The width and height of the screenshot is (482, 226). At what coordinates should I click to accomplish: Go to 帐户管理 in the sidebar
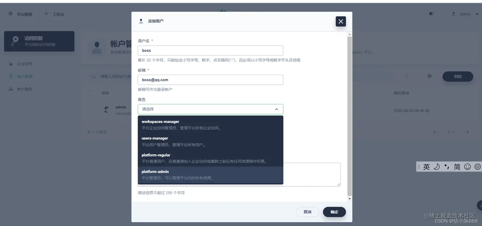tap(25, 76)
